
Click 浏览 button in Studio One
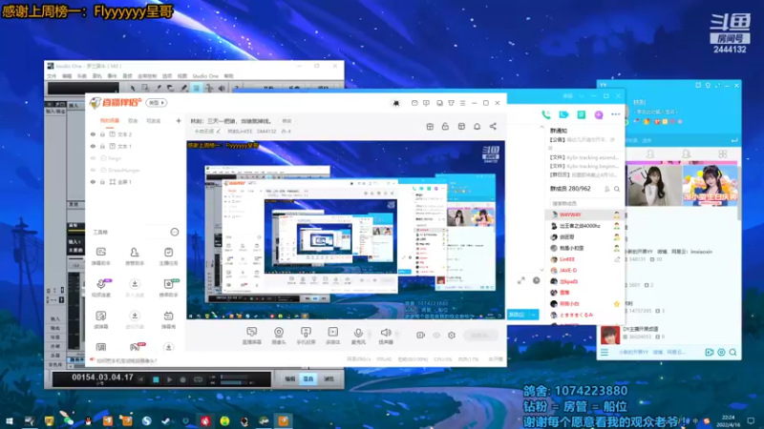coord(329,378)
